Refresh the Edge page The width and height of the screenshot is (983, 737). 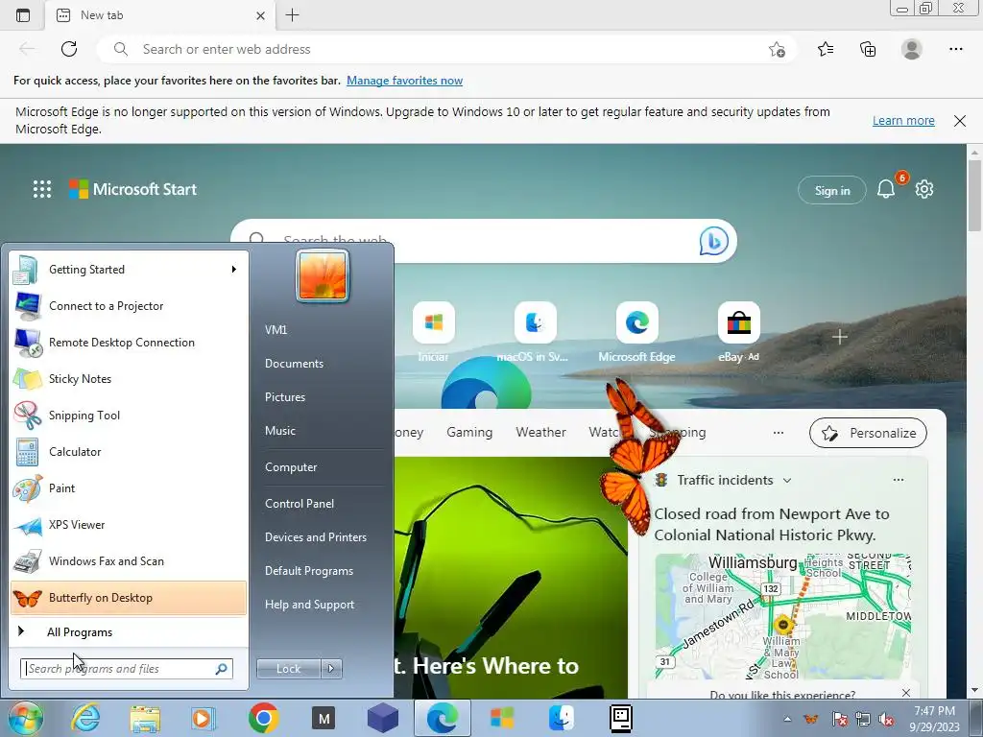69,49
